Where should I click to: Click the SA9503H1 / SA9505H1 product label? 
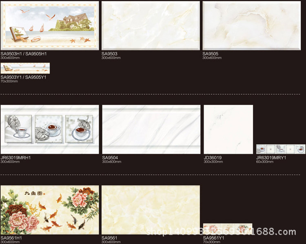tap(24, 54)
